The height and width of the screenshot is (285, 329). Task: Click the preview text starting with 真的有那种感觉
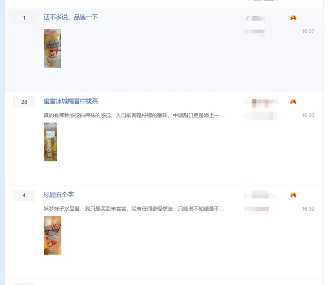click(x=134, y=116)
